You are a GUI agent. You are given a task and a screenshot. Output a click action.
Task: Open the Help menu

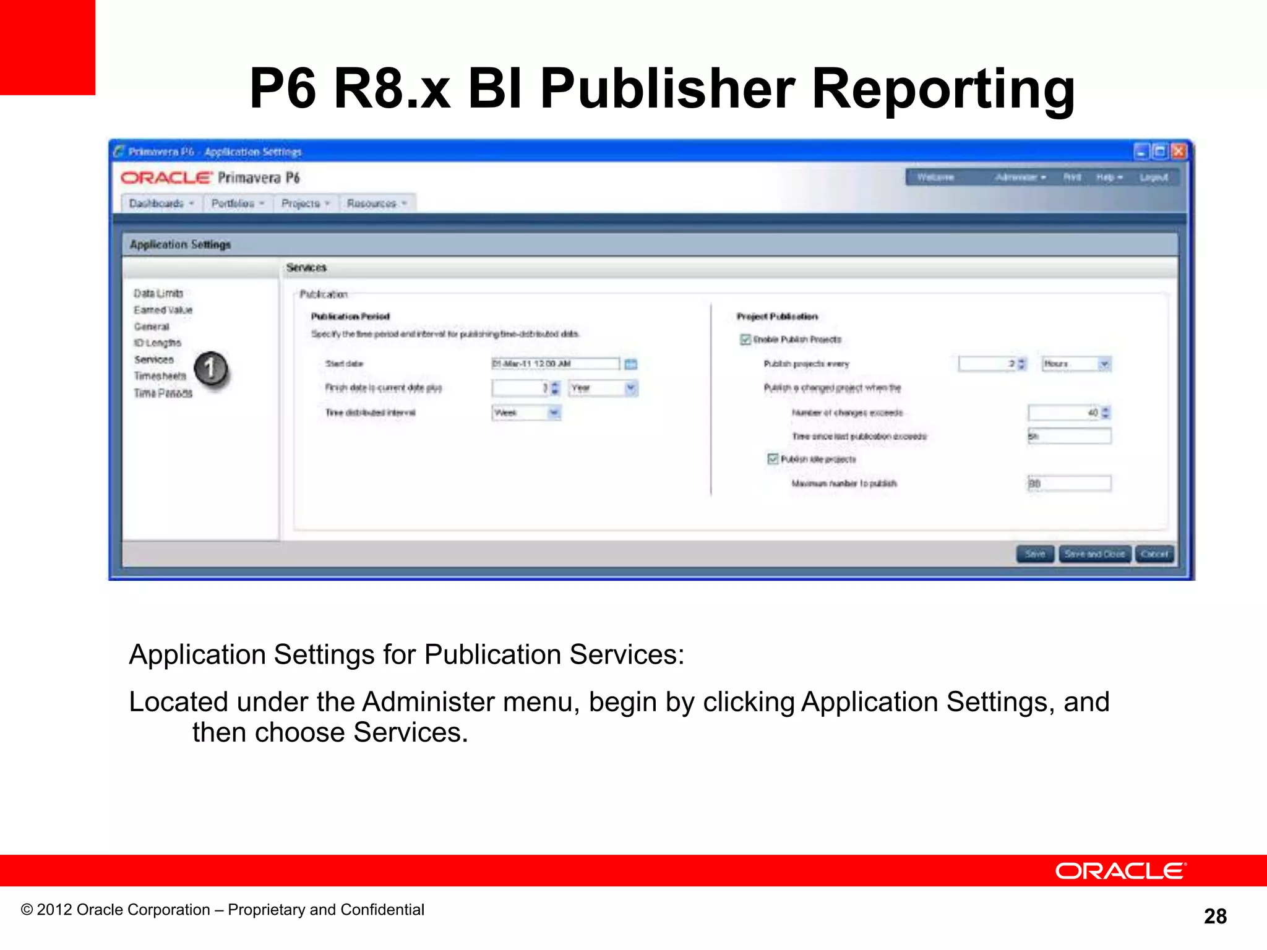coord(1109,178)
